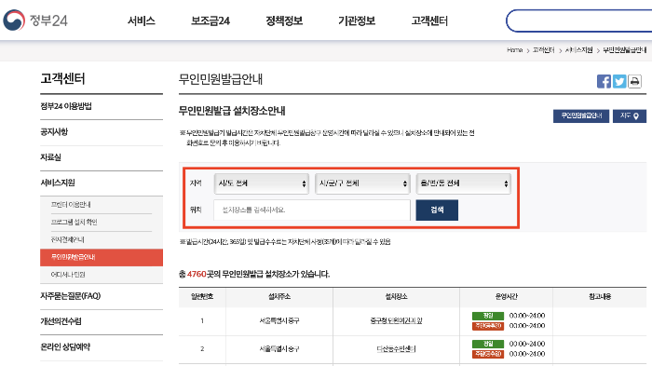Click 무인민원발급안내 in the breadcrumb
The width and height of the screenshot is (652, 366).
click(625, 50)
